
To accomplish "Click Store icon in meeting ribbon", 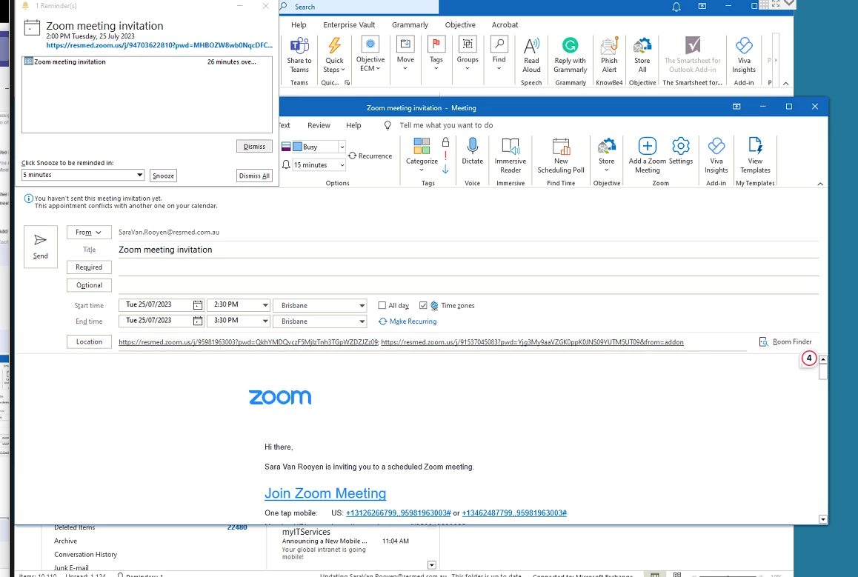I will pyautogui.click(x=606, y=156).
